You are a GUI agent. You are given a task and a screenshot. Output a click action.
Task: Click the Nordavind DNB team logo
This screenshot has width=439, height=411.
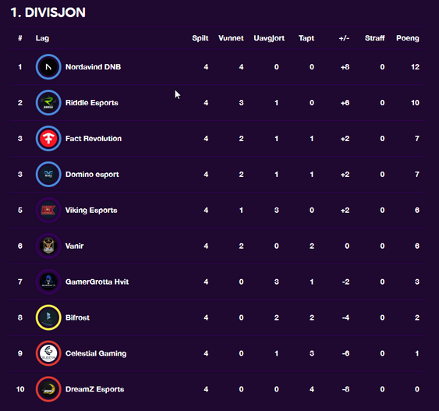pos(48,67)
